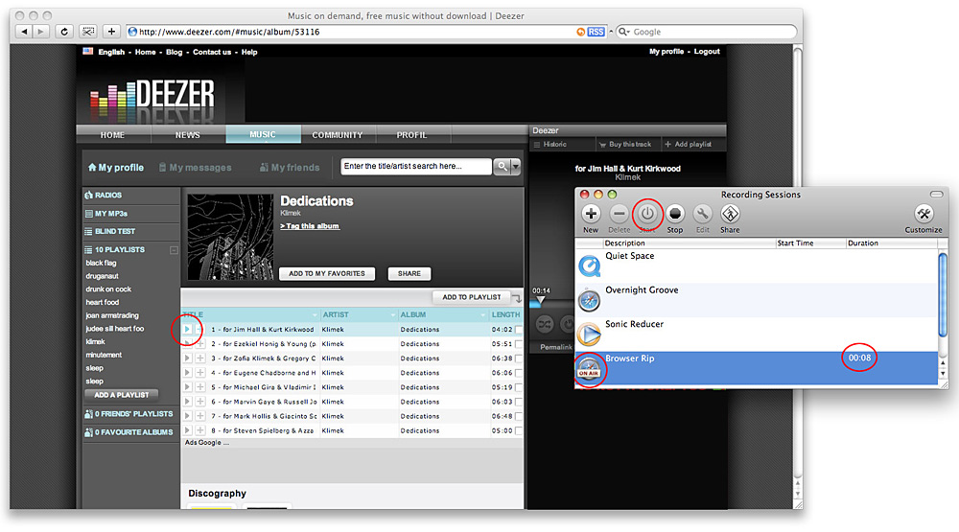959x532 pixels.
Task: Add track 4 for Eugene Chadborne
Action: pos(200,372)
